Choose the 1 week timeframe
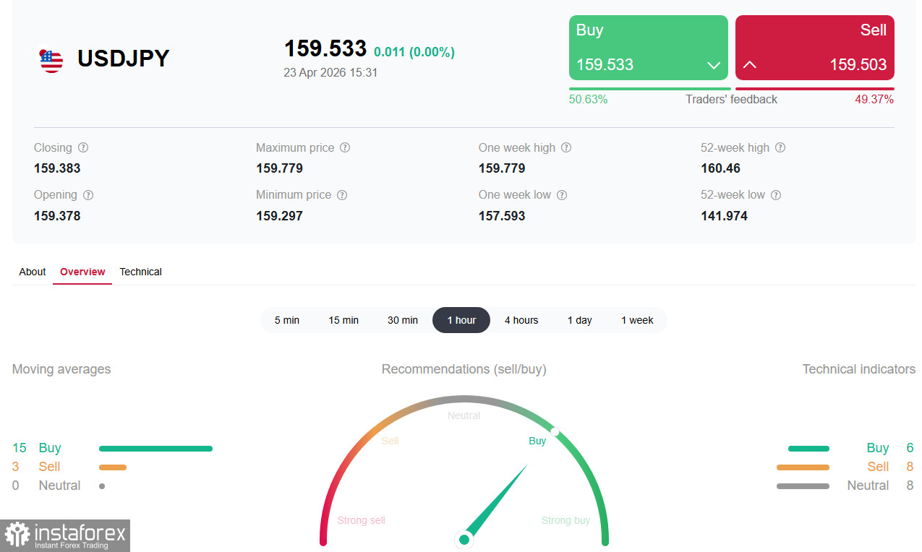 tap(637, 320)
